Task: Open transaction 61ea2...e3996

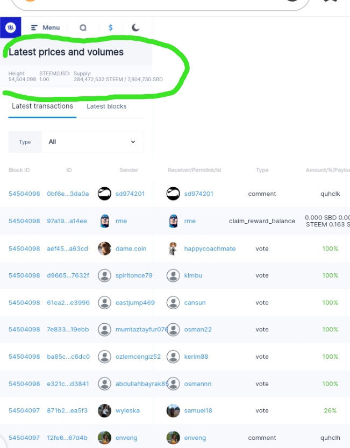Action: click(68, 303)
